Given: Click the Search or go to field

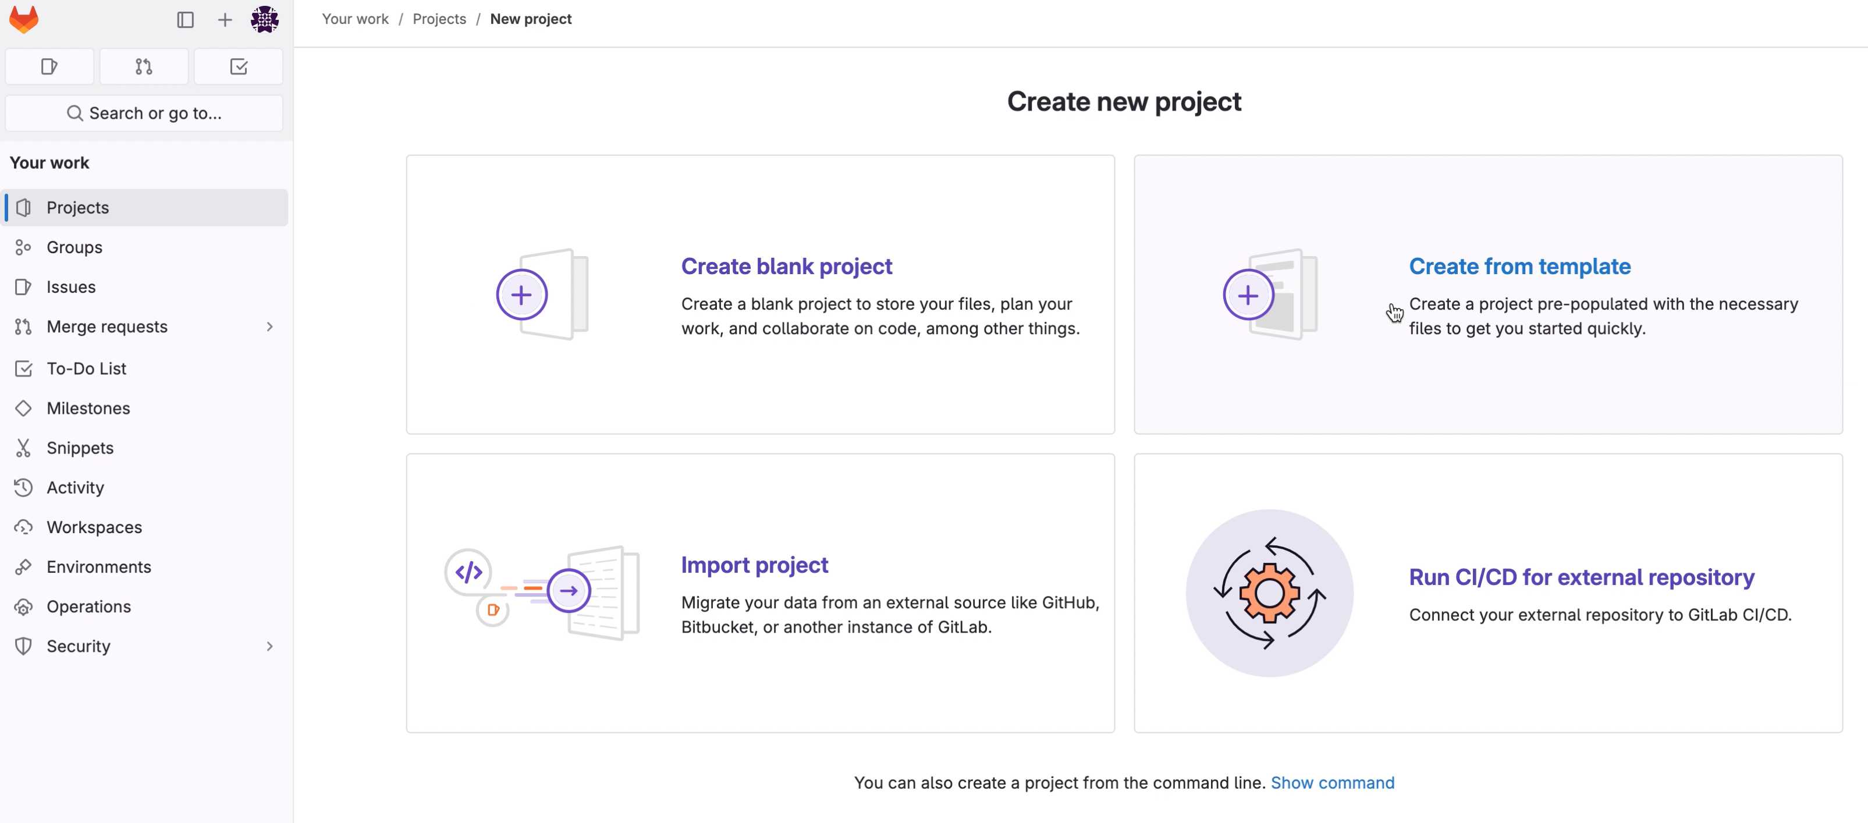Looking at the screenshot, I should [x=144, y=113].
